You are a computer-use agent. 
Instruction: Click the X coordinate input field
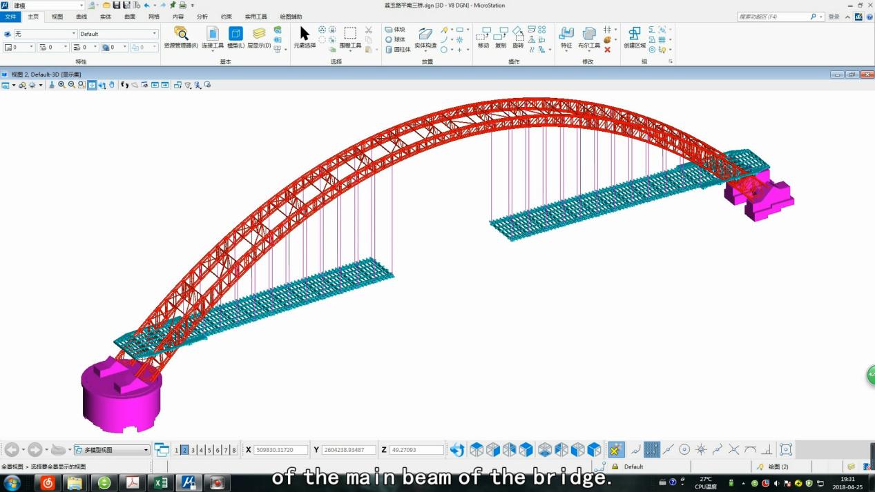[280, 450]
